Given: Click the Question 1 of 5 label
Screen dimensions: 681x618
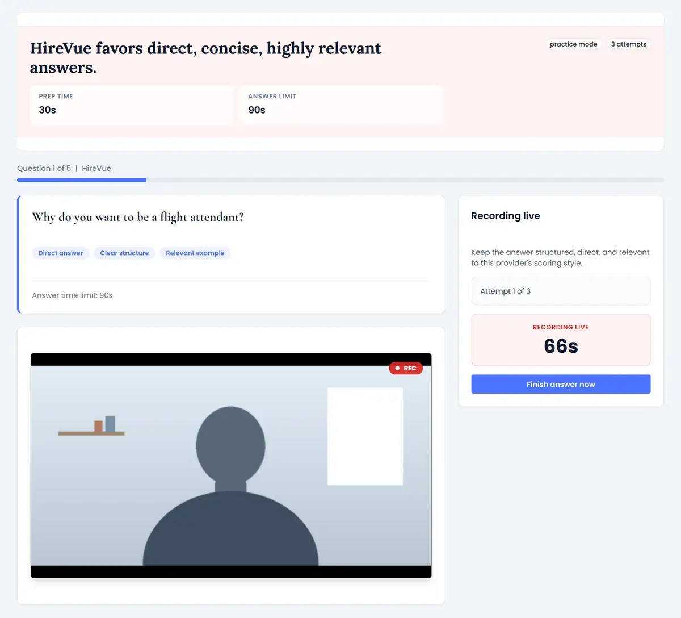Looking at the screenshot, I should (x=44, y=168).
